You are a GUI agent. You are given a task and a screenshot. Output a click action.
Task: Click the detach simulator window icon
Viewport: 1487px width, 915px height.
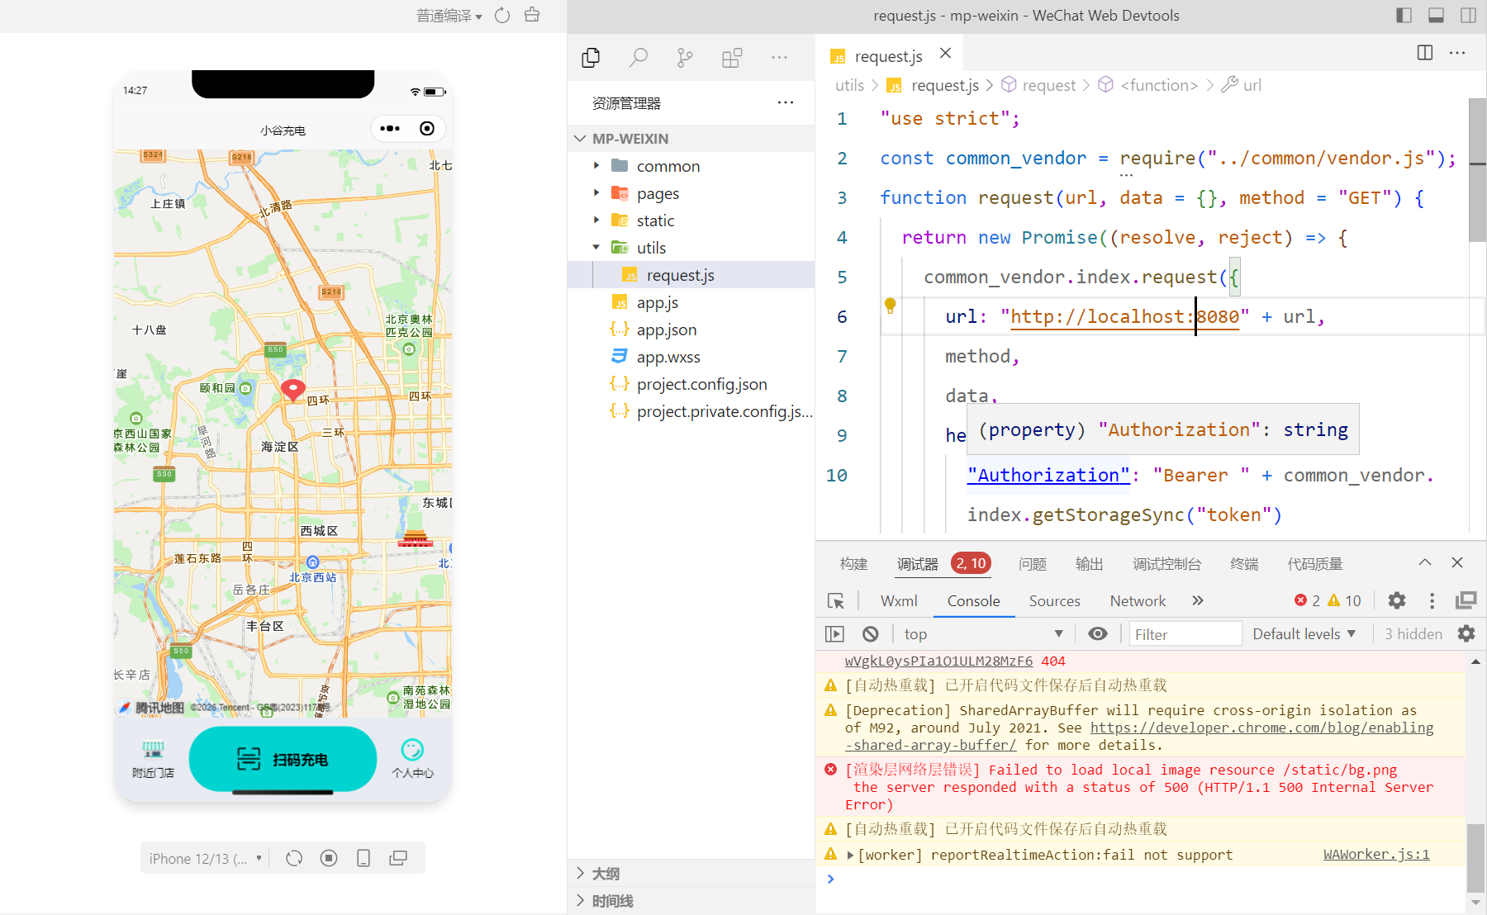coord(398,858)
